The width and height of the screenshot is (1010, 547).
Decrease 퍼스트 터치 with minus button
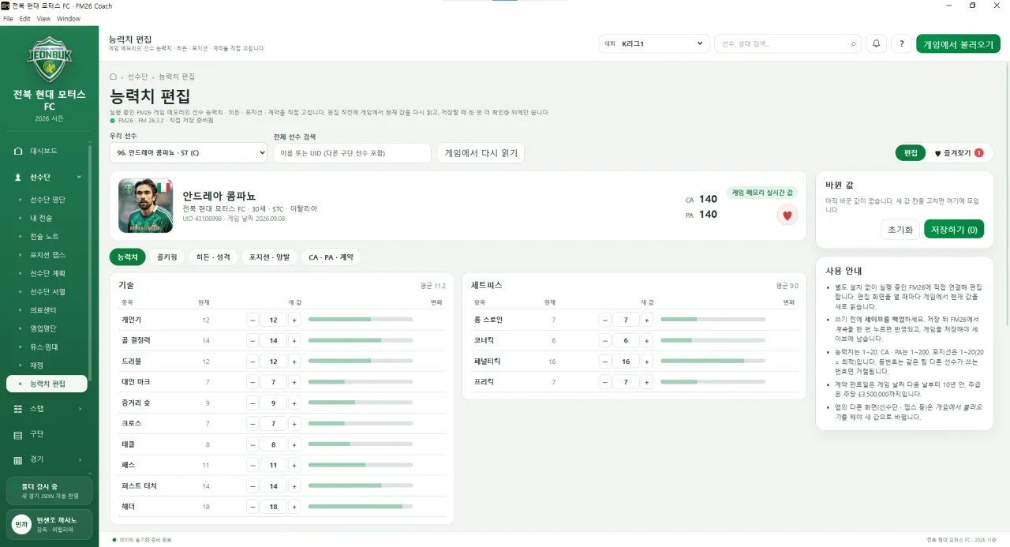point(252,485)
